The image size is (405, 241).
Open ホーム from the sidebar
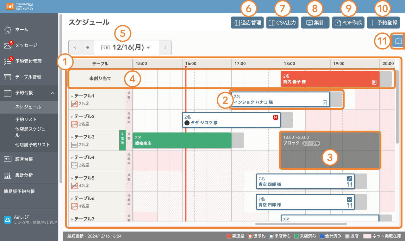point(22,30)
